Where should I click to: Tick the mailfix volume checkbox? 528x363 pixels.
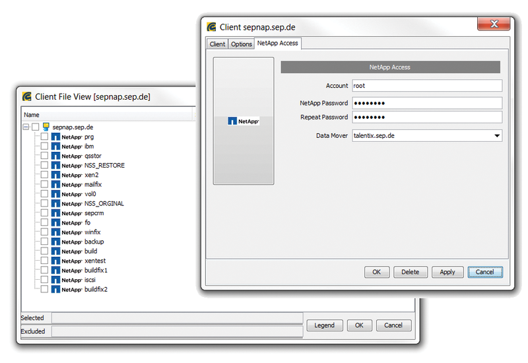44,184
